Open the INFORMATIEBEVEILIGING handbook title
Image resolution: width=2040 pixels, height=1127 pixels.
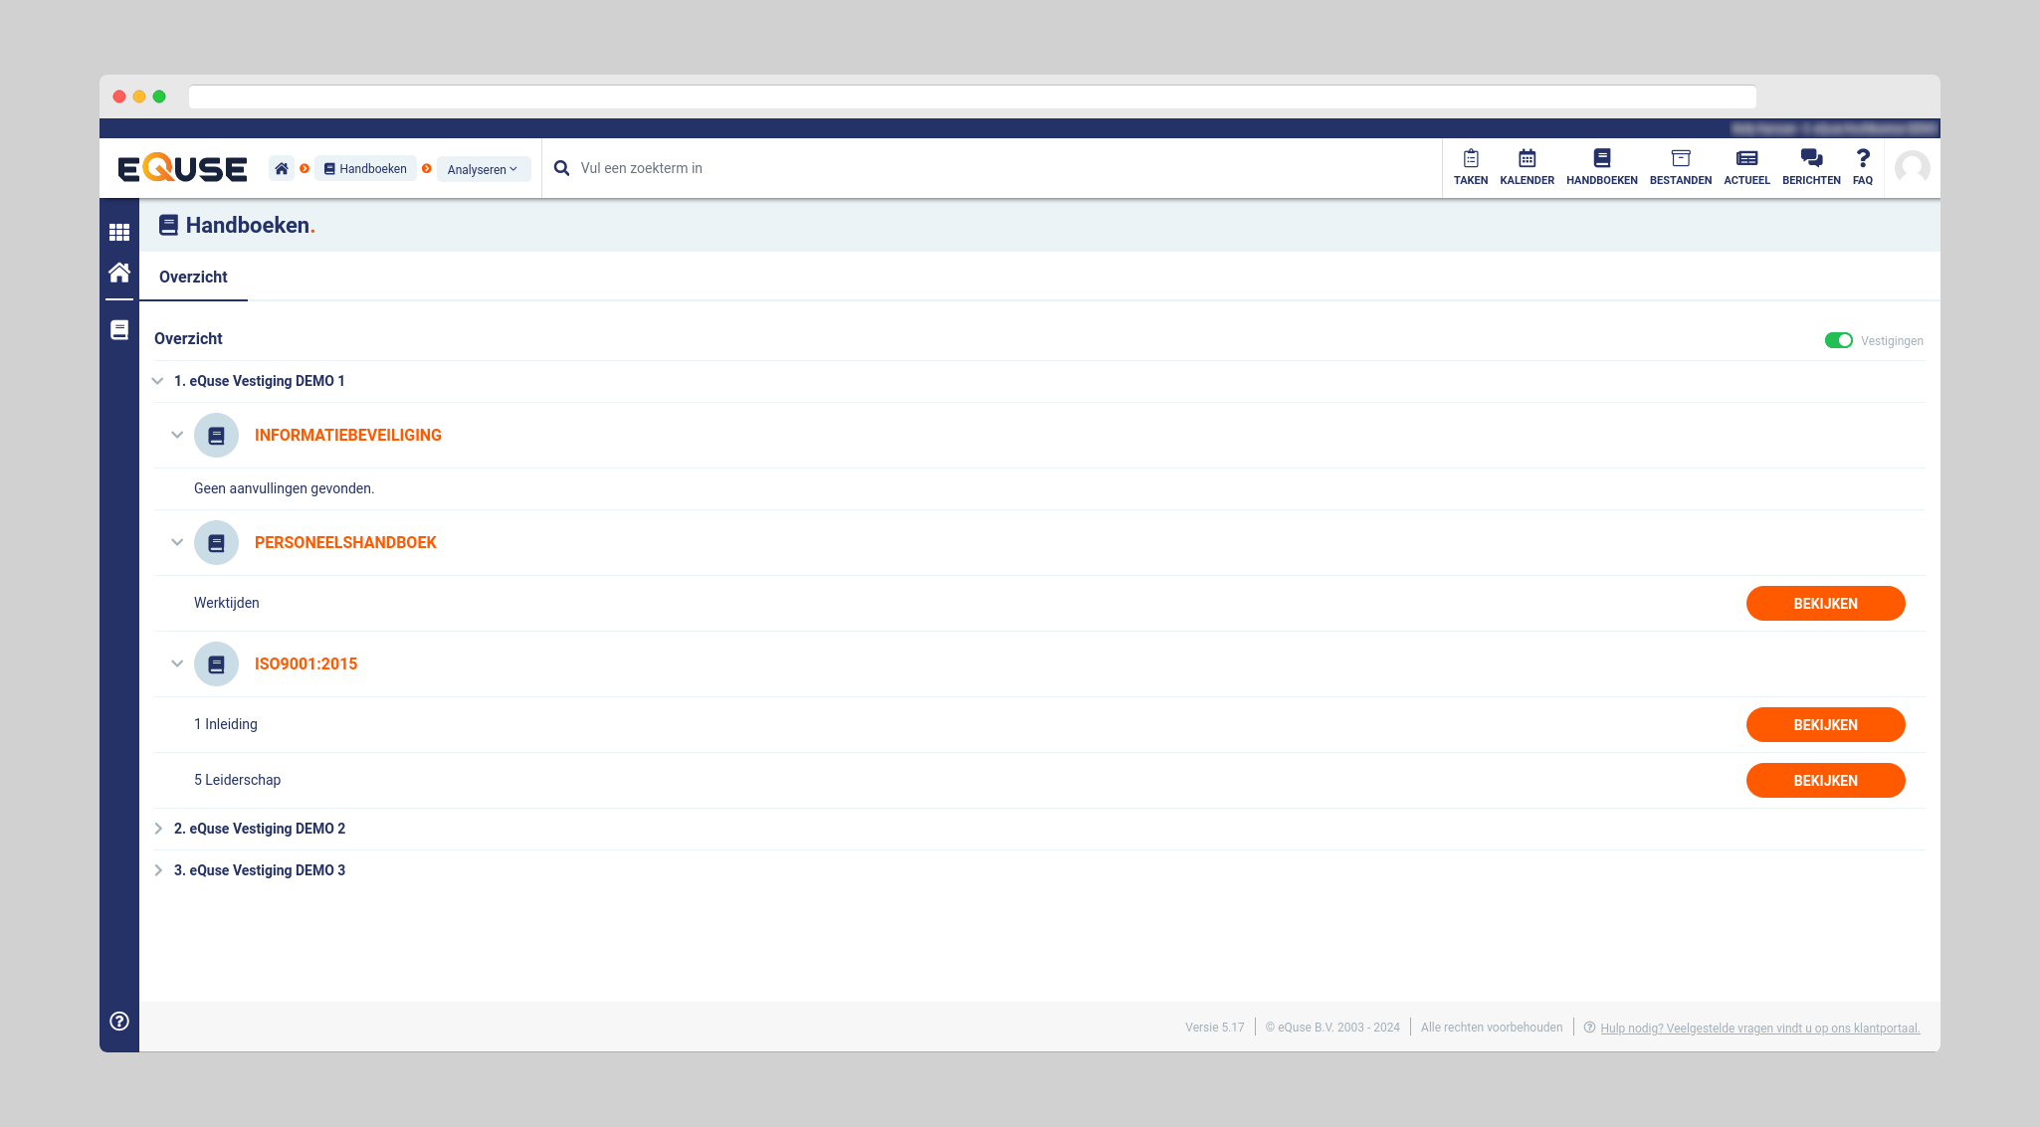(x=348, y=435)
